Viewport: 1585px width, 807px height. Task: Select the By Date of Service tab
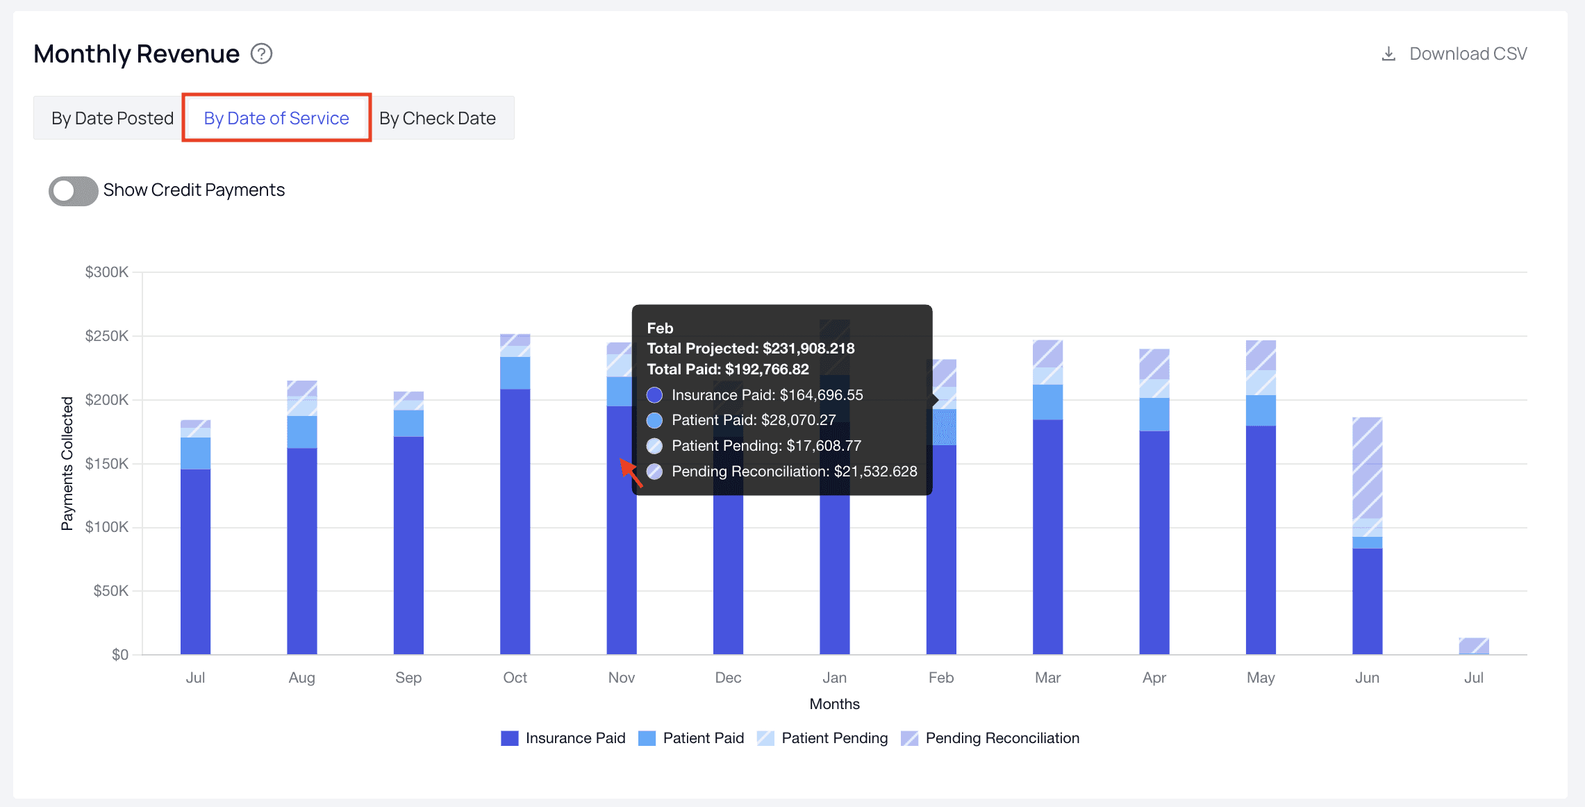point(276,118)
